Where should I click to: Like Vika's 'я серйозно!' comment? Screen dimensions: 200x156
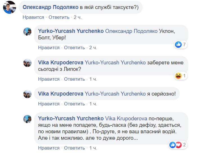[x=49, y=104]
